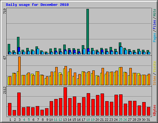Select the orange visits bar for day 21
The height and width of the screenshot is (123, 158).
coord(103,77)
